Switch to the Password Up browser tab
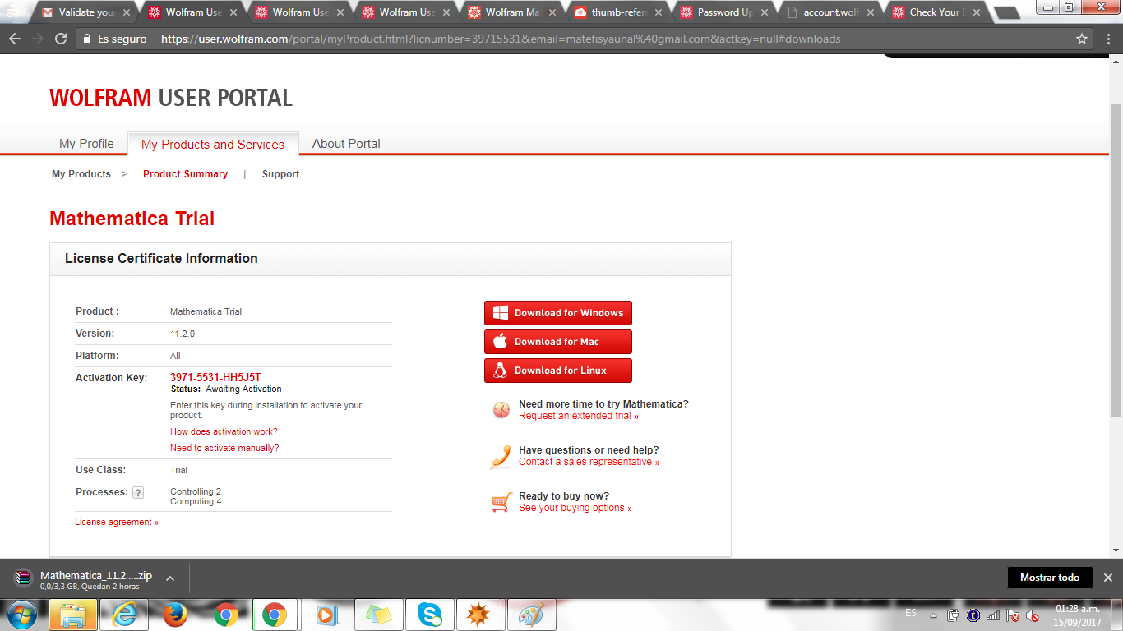Image resolution: width=1123 pixels, height=631 pixels. [724, 12]
